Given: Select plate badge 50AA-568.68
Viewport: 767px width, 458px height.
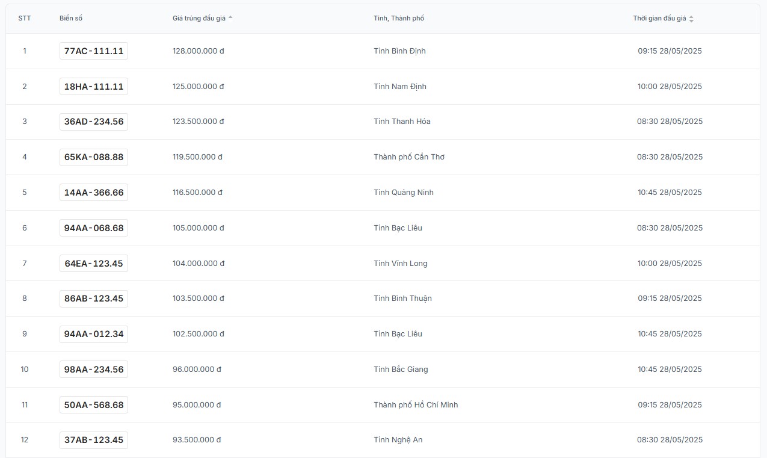Looking at the screenshot, I should 94,405.
